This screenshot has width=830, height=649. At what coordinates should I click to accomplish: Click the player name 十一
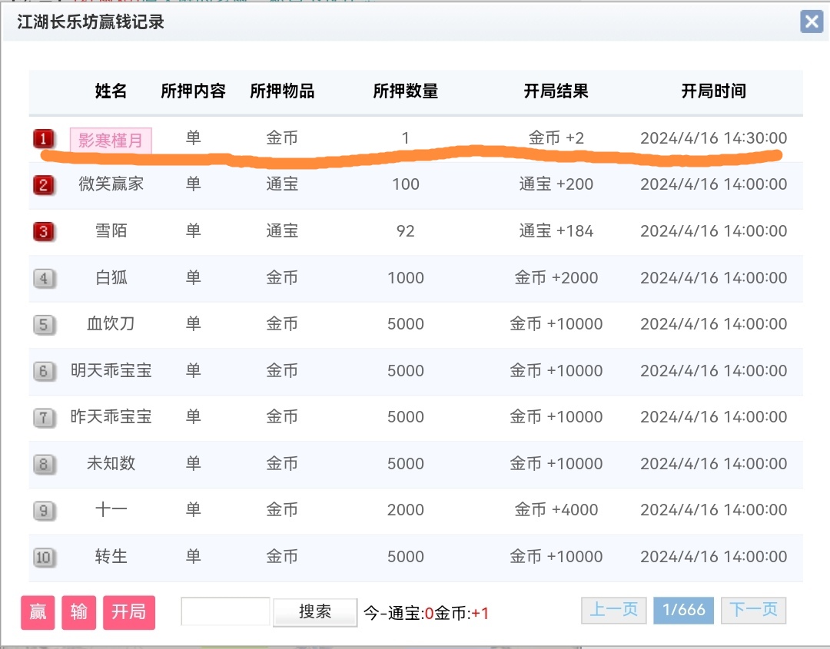coord(111,509)
